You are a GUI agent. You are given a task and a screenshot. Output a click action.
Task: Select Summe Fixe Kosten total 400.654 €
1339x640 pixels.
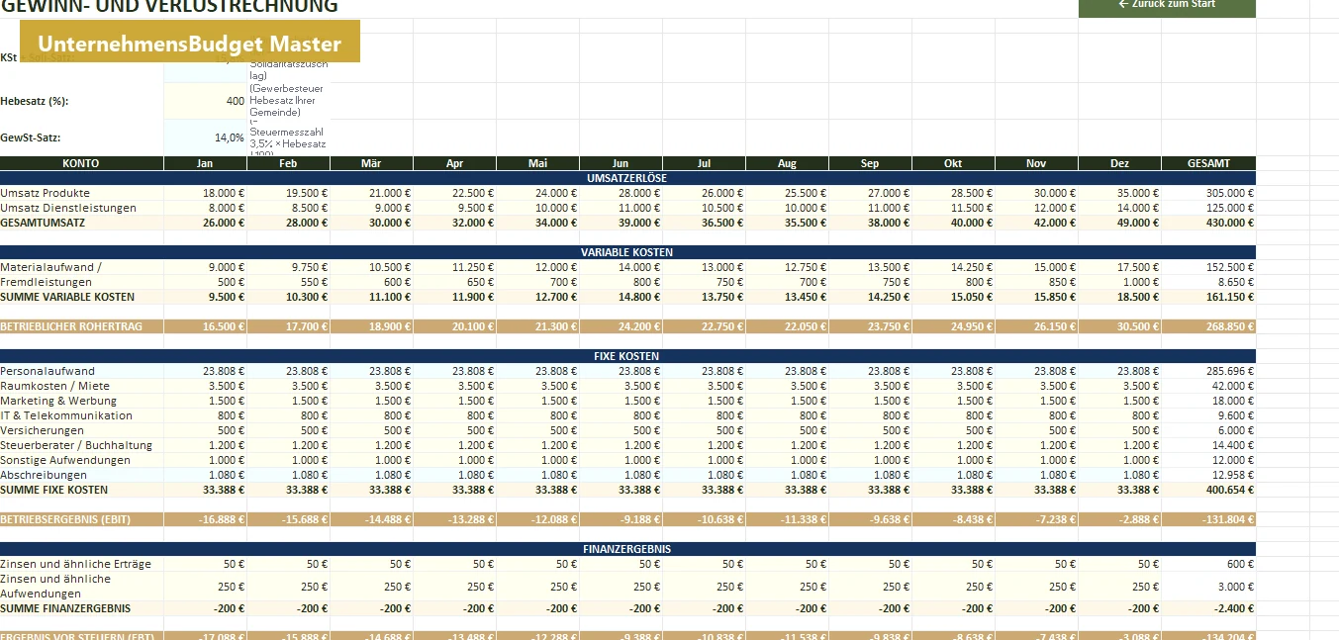point(1208,490)
